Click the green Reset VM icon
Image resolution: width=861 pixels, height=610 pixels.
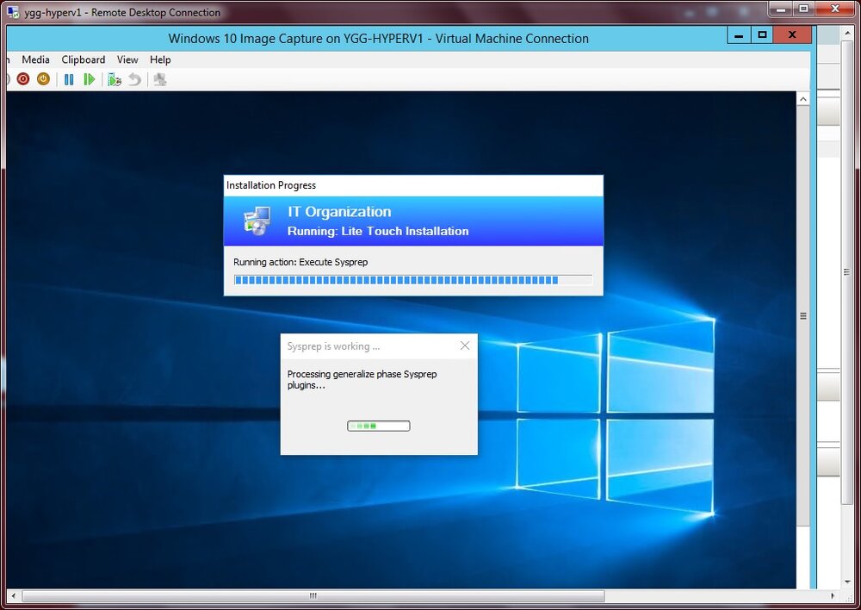click(x=89, y=79)
